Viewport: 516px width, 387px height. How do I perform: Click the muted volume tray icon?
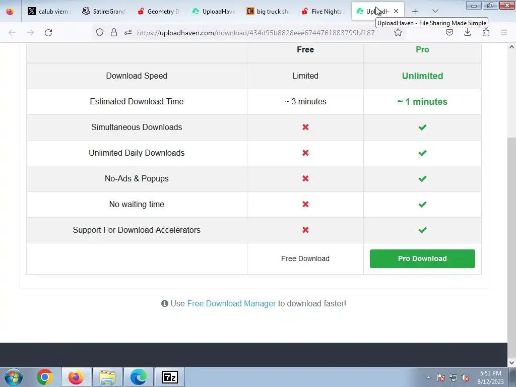tap(465, 377)
